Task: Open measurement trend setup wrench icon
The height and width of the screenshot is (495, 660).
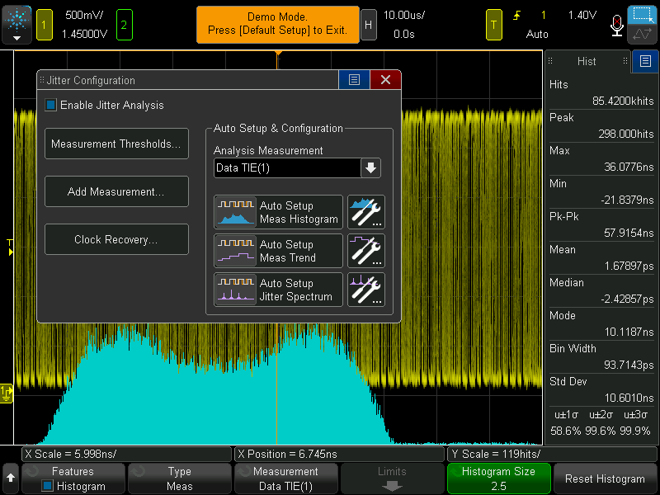Action: [365, 251]
